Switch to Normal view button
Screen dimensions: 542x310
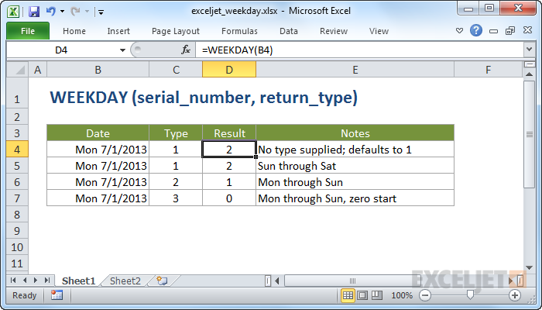pyautogui.click(x=348, y=295)
